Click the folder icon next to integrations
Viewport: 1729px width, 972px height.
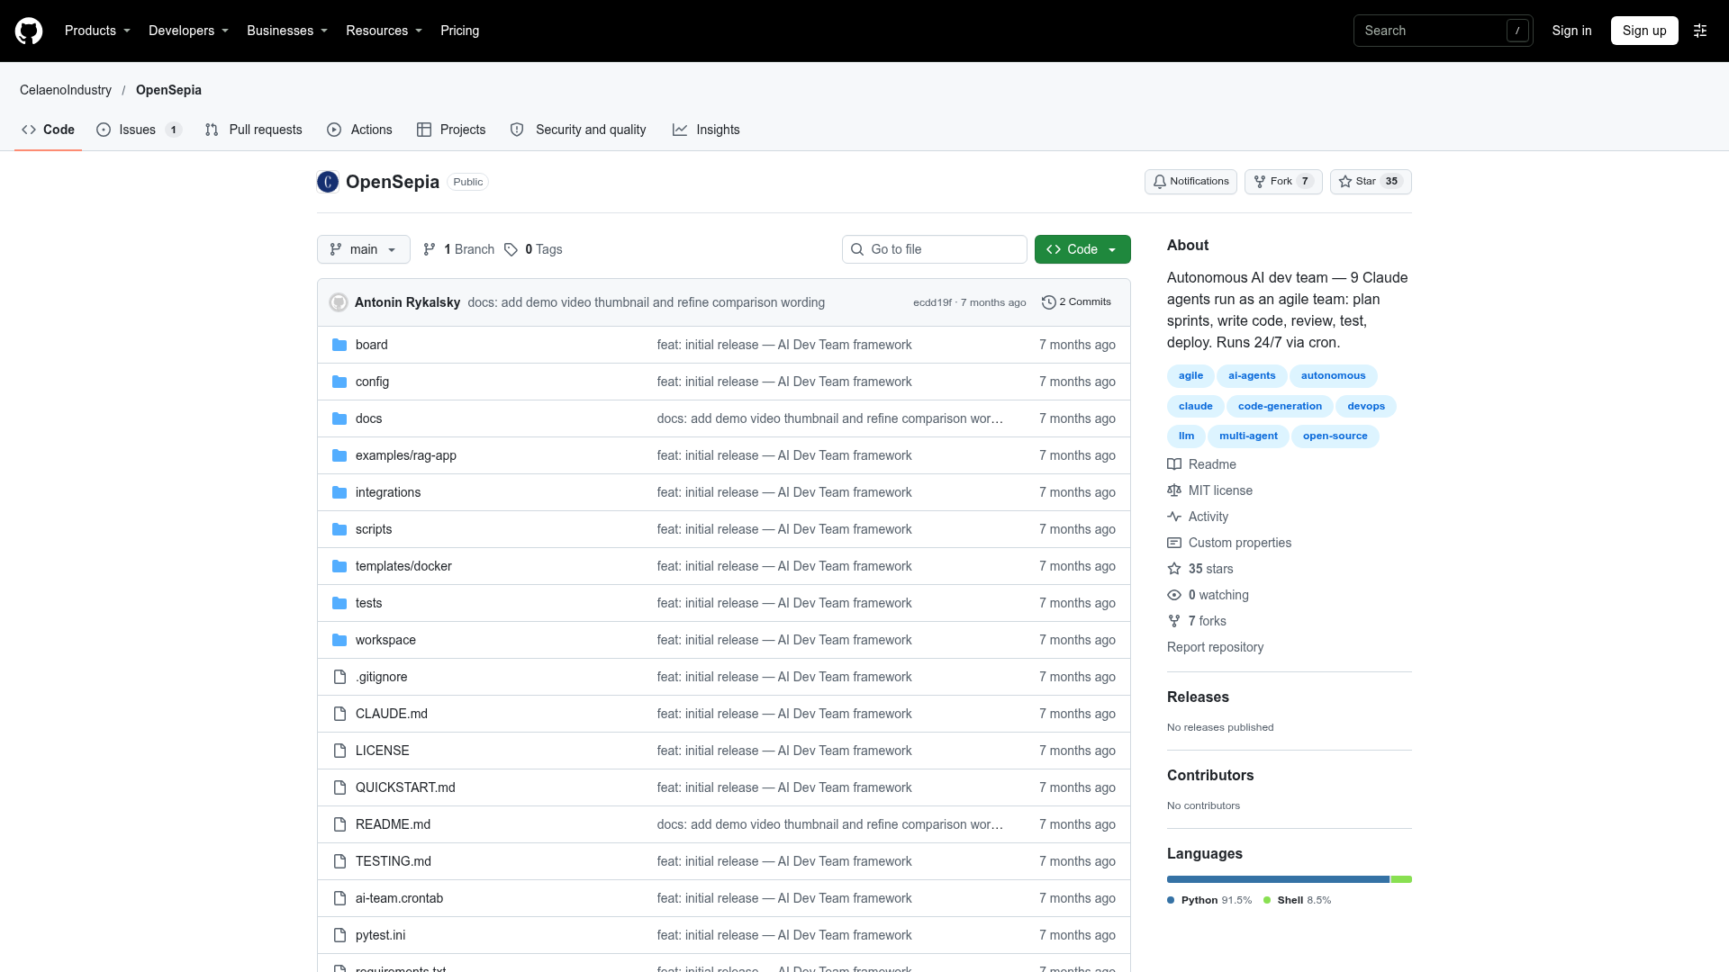(x=339, y=492)
